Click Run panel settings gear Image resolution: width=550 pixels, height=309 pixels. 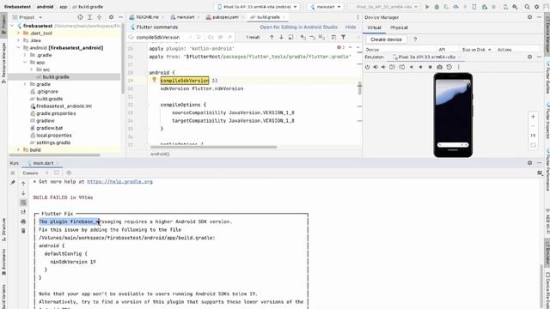pos(529,163)
